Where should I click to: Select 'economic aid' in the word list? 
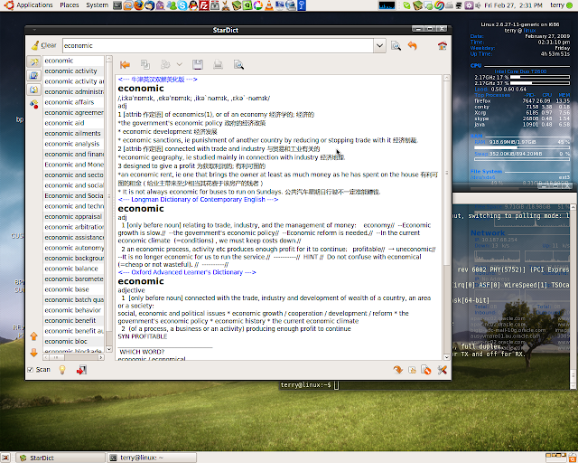coord(64,123)
